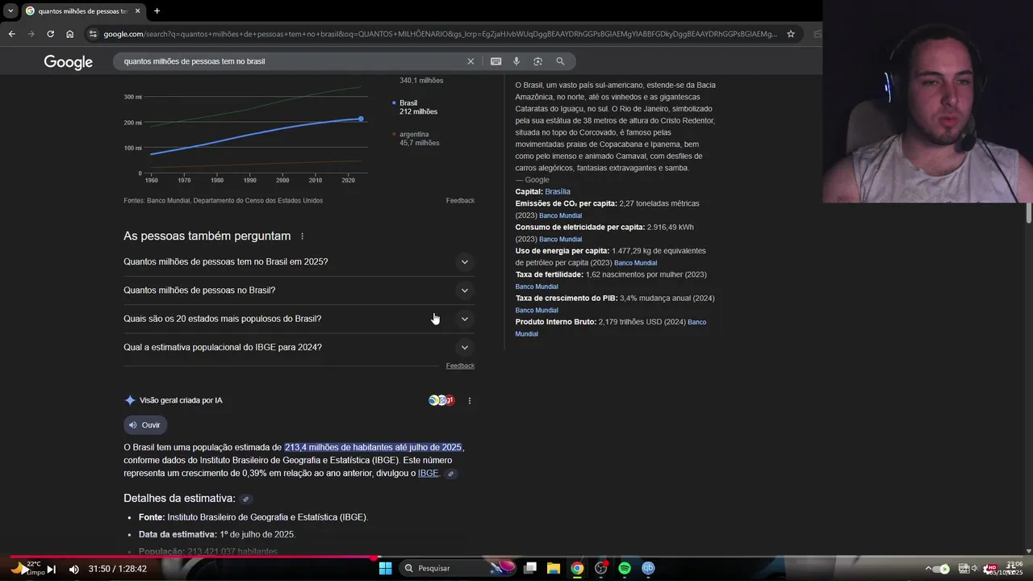The image size is (1033, 581).
Task: Seek on the red video progress bar
Action: 516,557
